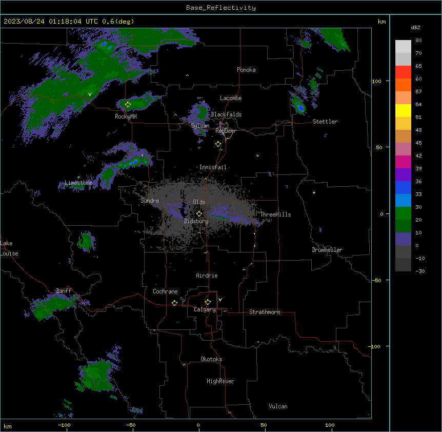Click the asterisk marker east of Innisfail
The image size is (442, 432).
(x=257, y=155)
